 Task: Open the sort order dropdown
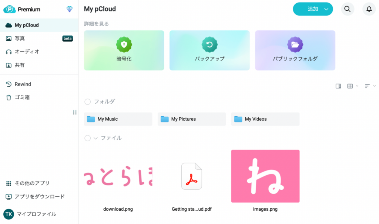pos(370,86)
